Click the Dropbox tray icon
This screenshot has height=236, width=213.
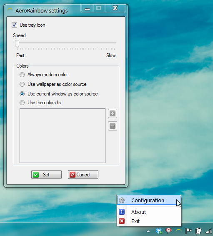click(x=159, y=231)
